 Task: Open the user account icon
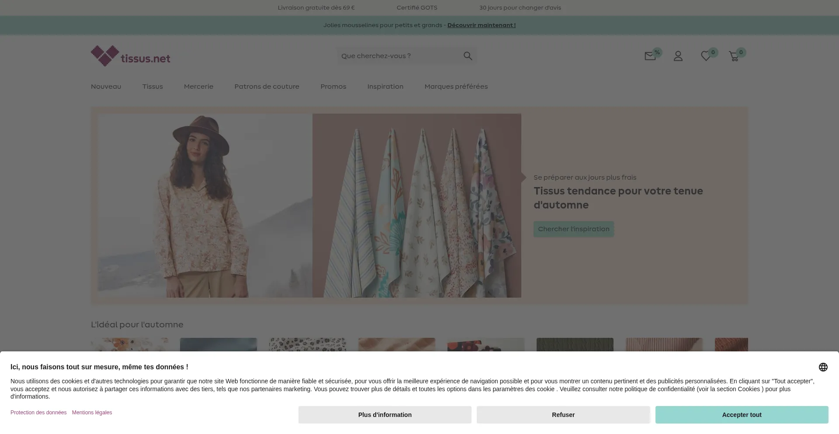pos(678,56)
